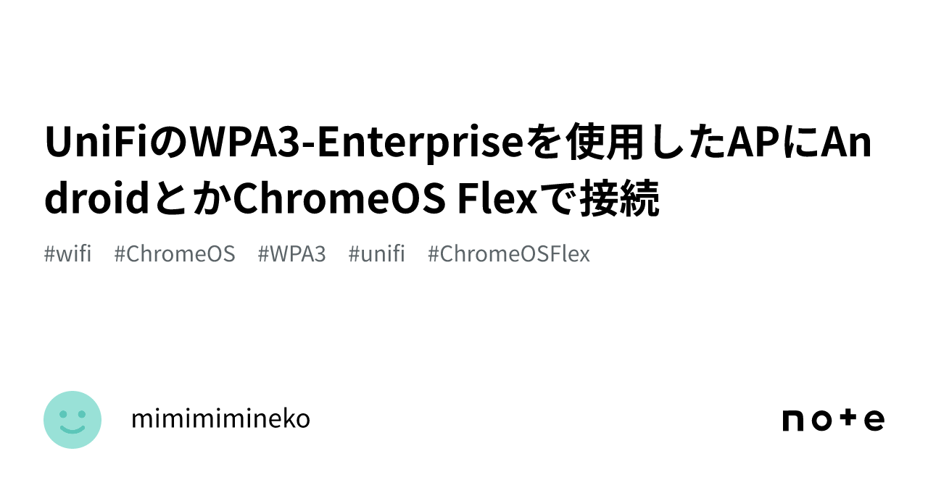This screenshot has width=928, height=485.
Task: Open the #ChromeOSFlex hashtag
Action: (508, 254)
